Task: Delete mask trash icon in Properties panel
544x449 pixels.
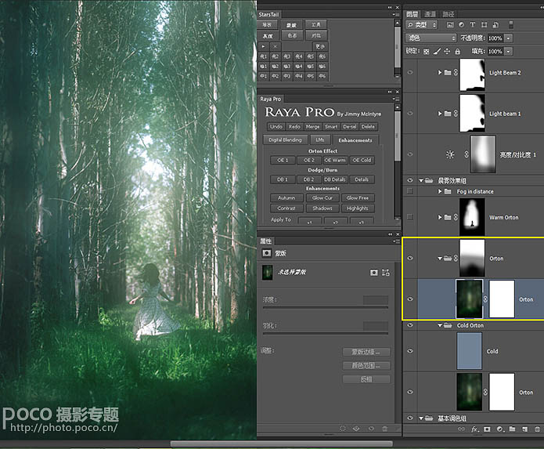Action: click(x=385, y=429)
